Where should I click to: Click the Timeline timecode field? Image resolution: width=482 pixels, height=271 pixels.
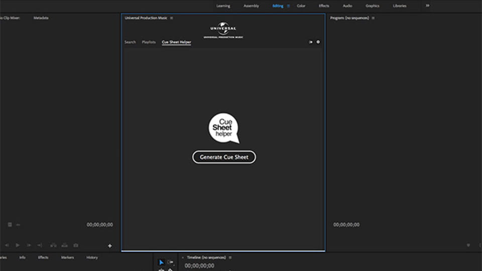click(x=199, y=266)
